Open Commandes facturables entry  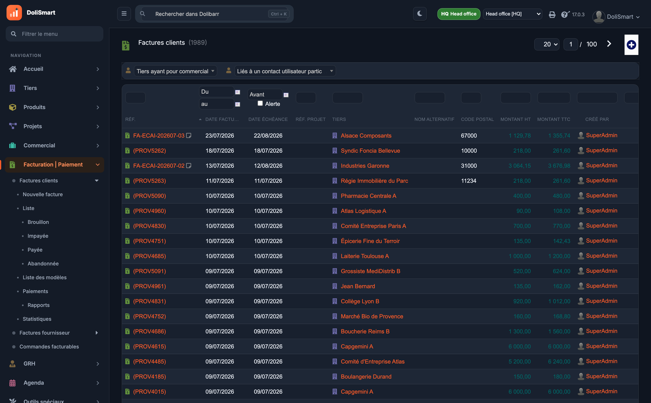pyautogui.click(x=49, y=347)
